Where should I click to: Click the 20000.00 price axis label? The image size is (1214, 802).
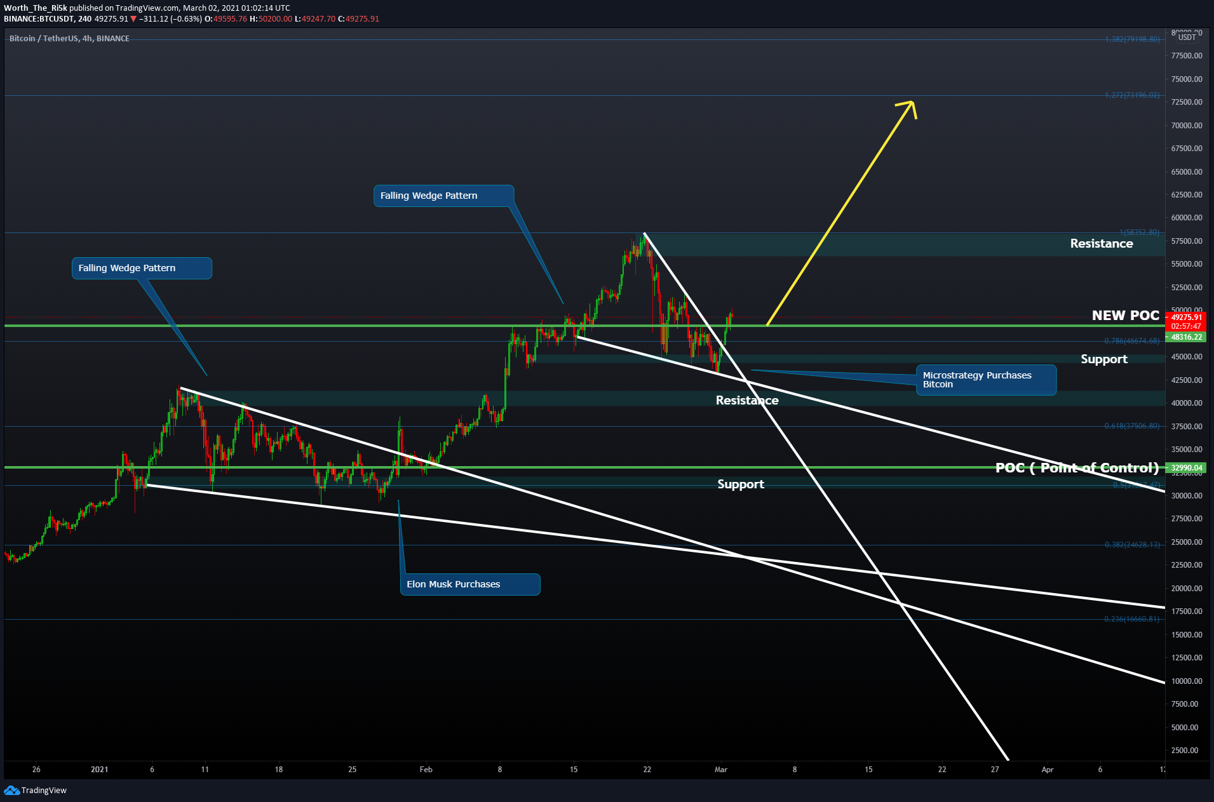[x=1186, y=589]
